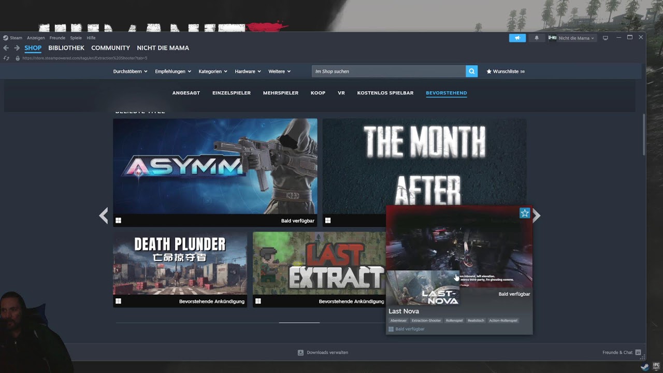Go forward with the right arrow
Screen dimensions: 663x373
pos(17,48)
